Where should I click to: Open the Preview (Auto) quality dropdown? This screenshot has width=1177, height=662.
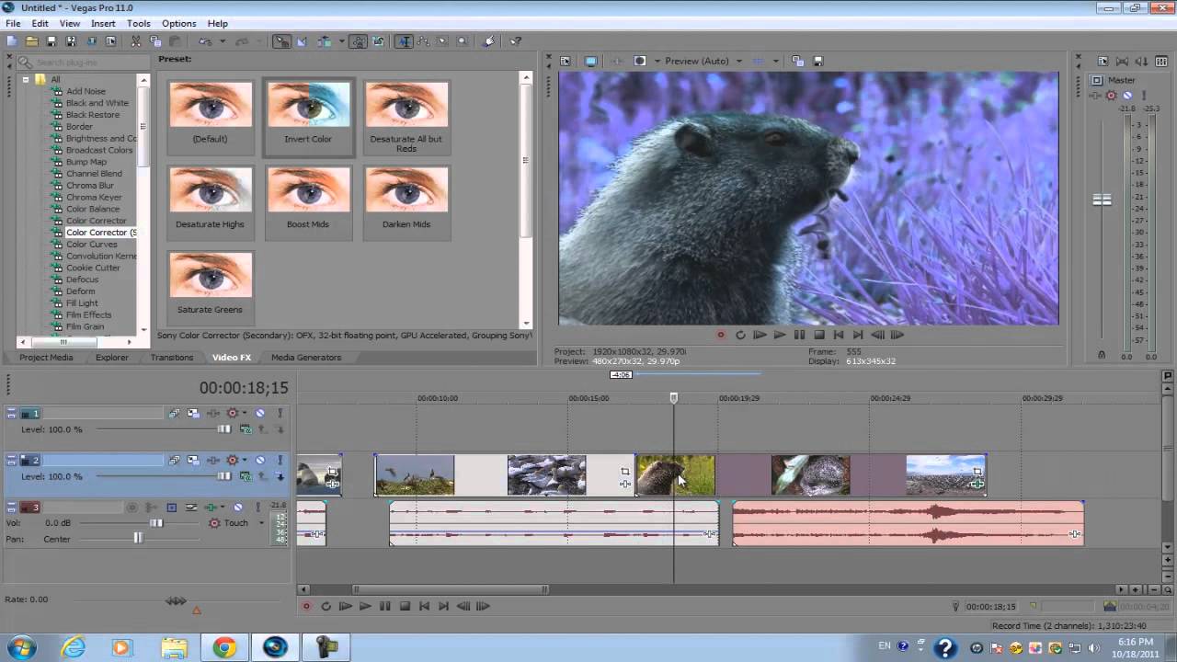click(738, 61)
